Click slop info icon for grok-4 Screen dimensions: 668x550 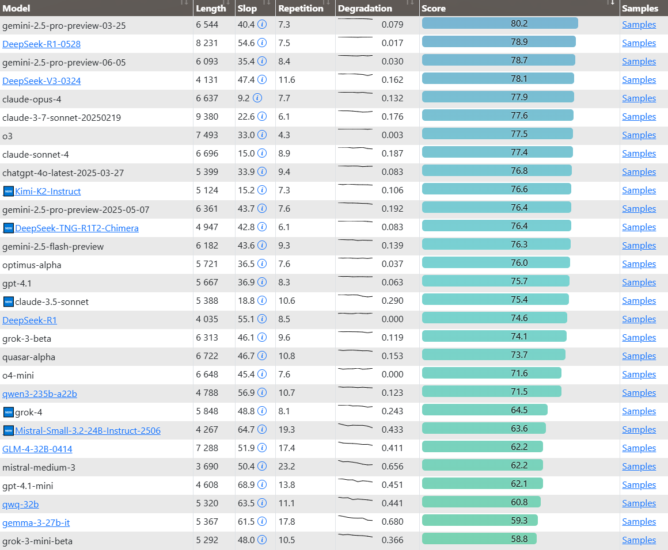262,411
